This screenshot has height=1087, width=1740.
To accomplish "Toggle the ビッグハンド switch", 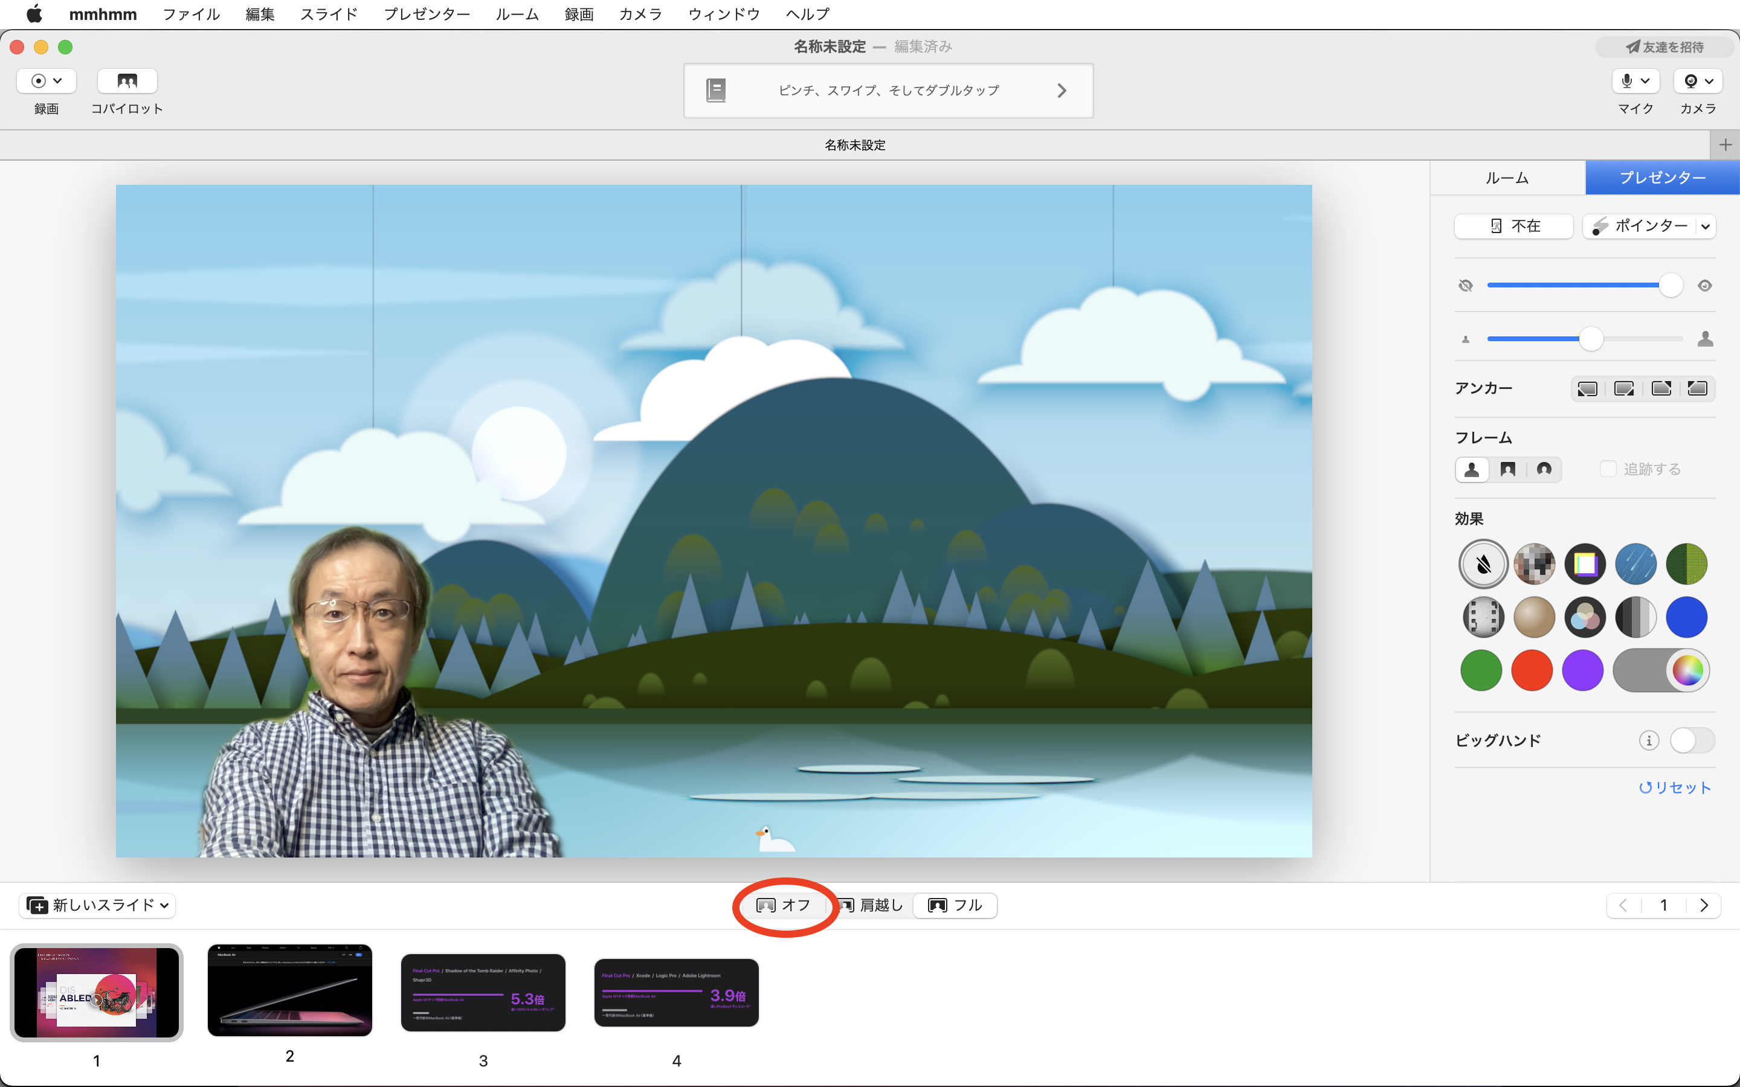I will 1692,740.
